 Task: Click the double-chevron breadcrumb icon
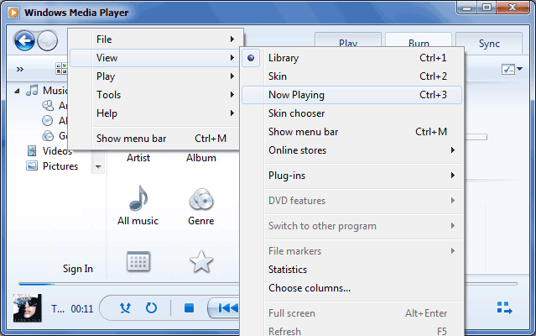(20, 70)
